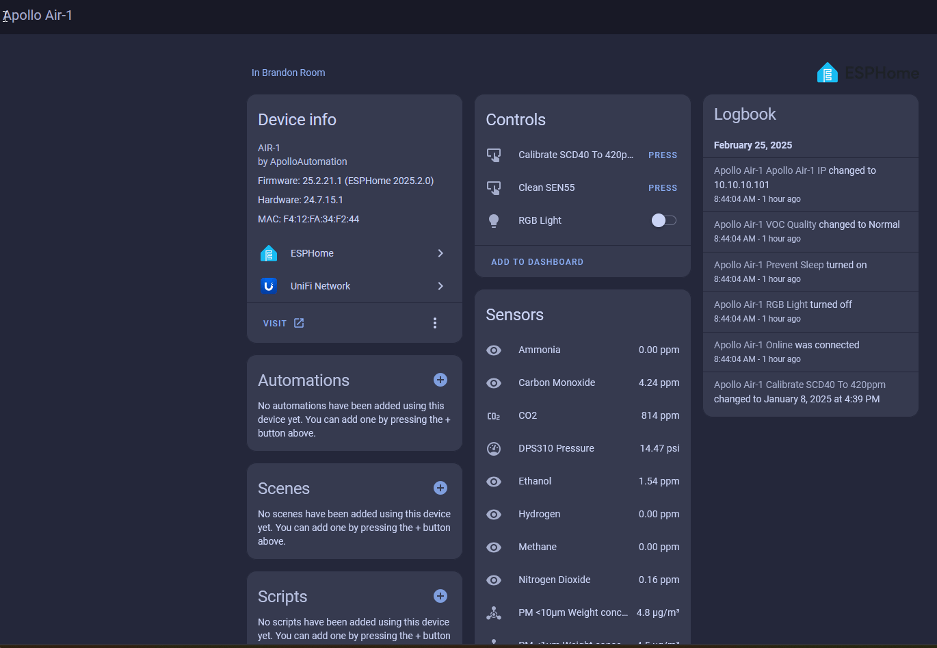The image size is (937, 648).
Task: Click the eye icon beside Carbon Monoxide
Action: [494, 383]
